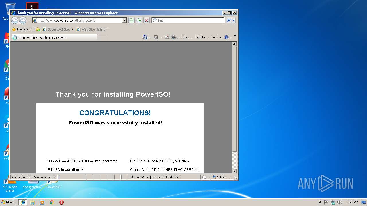Open Windows Media Player taskbar icon
The image size is (367, 206).
42,202
